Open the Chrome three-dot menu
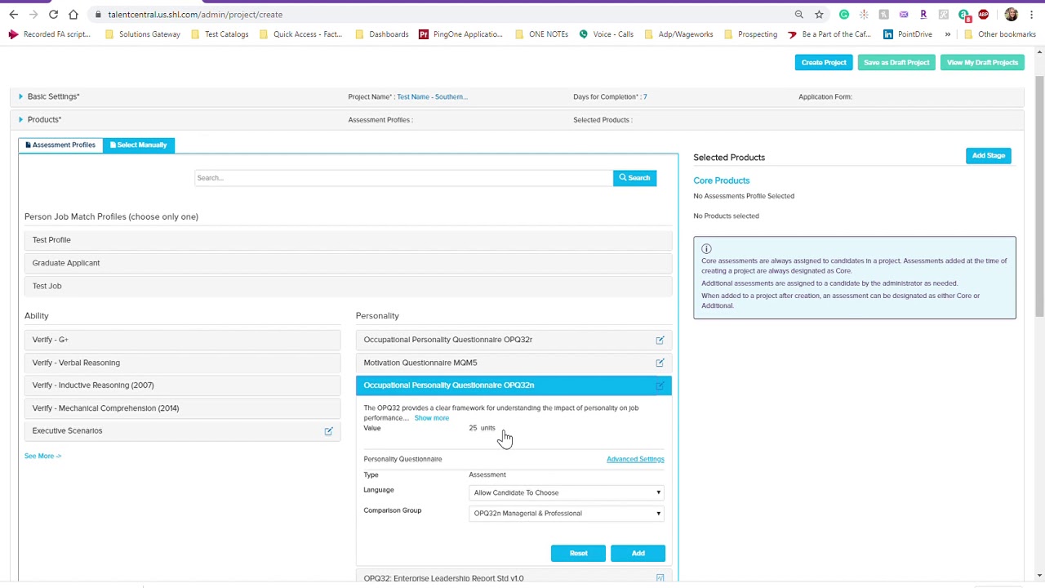The height and width of the screenshot is (588, 1045). [1031, 15]
